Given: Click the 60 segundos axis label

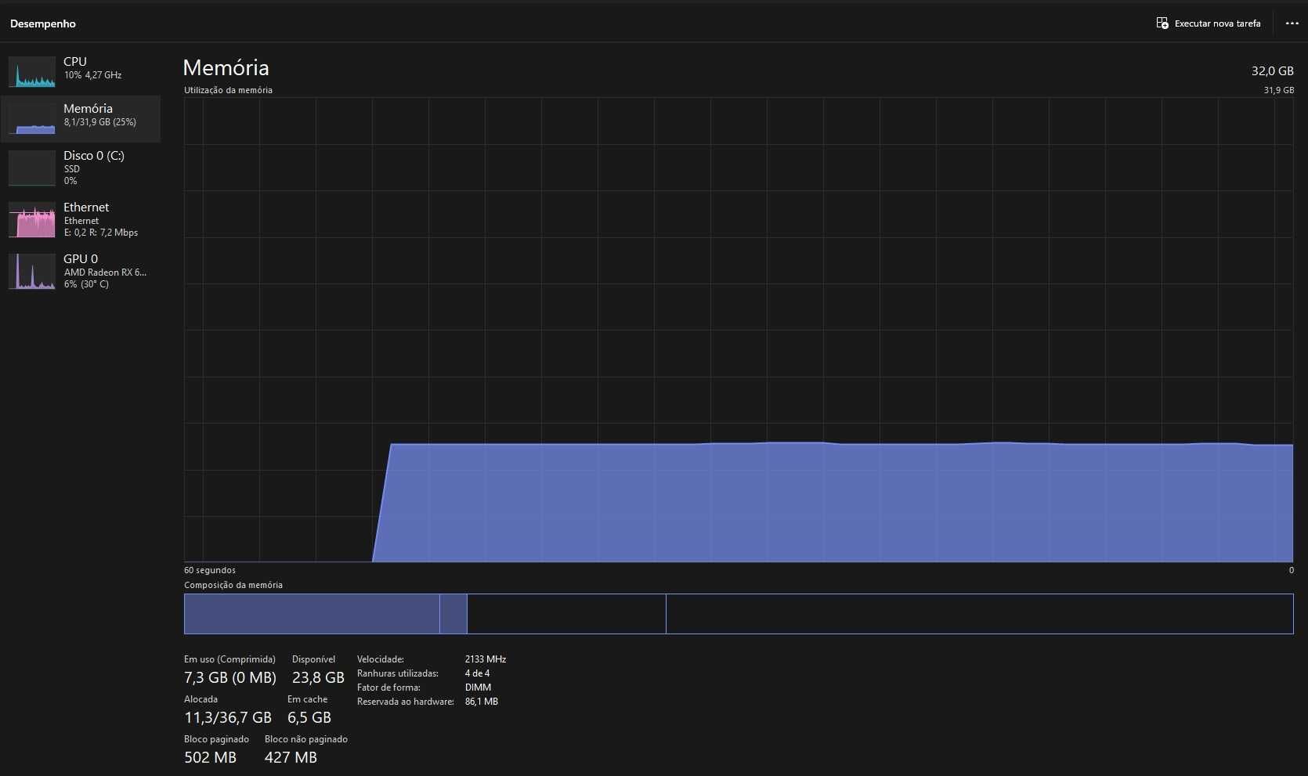Looking at the screenshot, I should (x=210, y=570).
